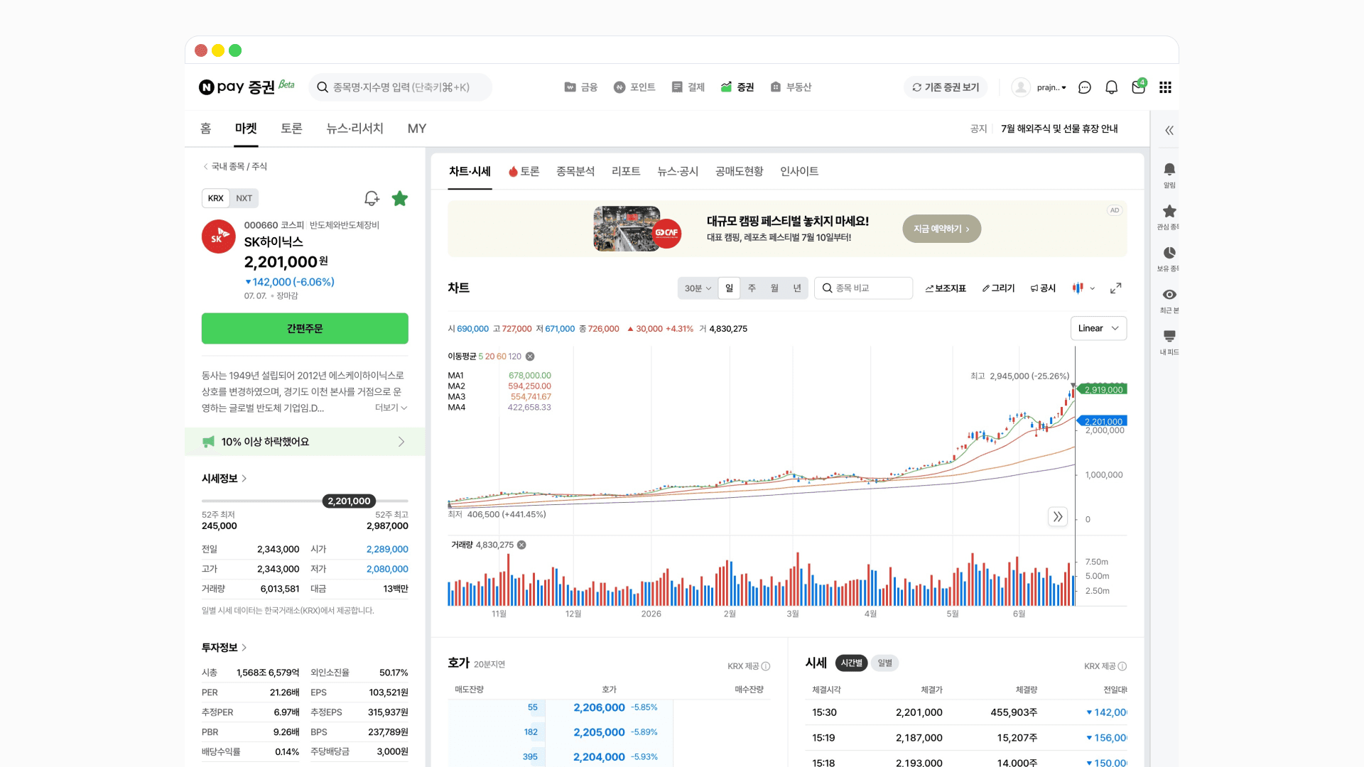
Task: Open the 마켓 tab
Action: coord(246,128)
